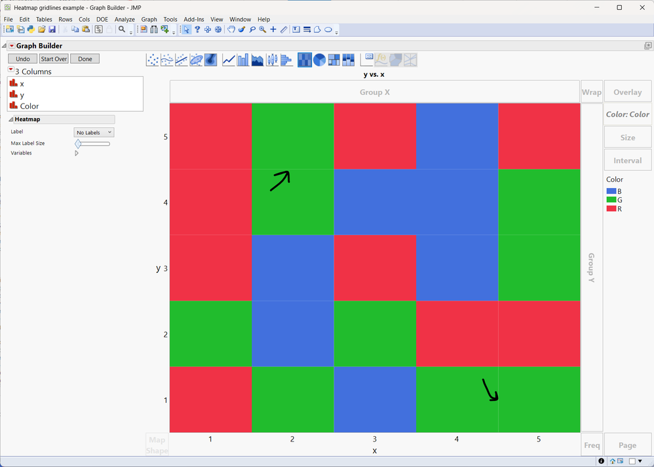Choose the Line of Fit element icon
The height and width of the screenshot is (467, 654).
[x=182, y=60]
